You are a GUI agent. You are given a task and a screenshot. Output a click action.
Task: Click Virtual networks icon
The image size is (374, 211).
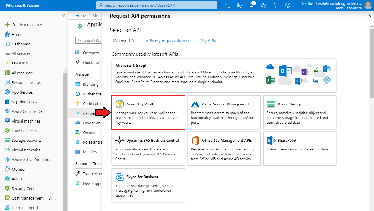pyautogui.click(x=7, y=150)
